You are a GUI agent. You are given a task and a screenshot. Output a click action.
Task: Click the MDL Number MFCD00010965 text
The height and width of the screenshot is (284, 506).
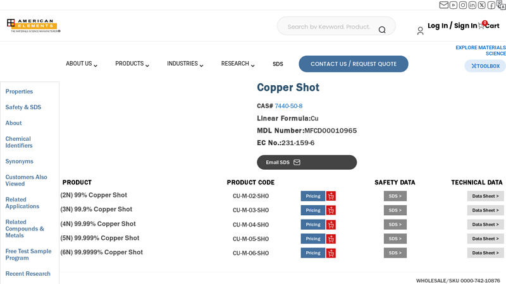[x=307, y=131]
